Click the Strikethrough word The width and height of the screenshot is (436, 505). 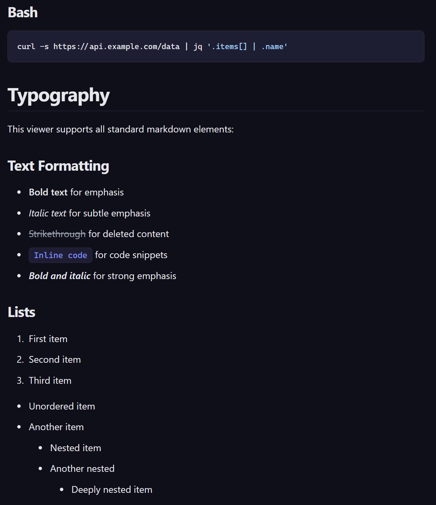pyautogui.click(x=57, y=234)
